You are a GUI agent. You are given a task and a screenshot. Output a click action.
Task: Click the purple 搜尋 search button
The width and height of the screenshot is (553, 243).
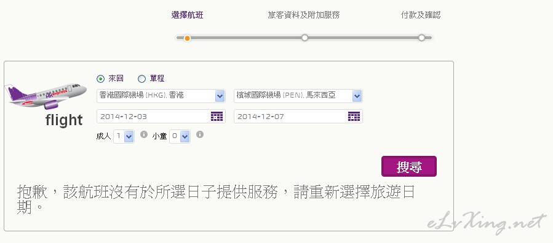point(409,166)
